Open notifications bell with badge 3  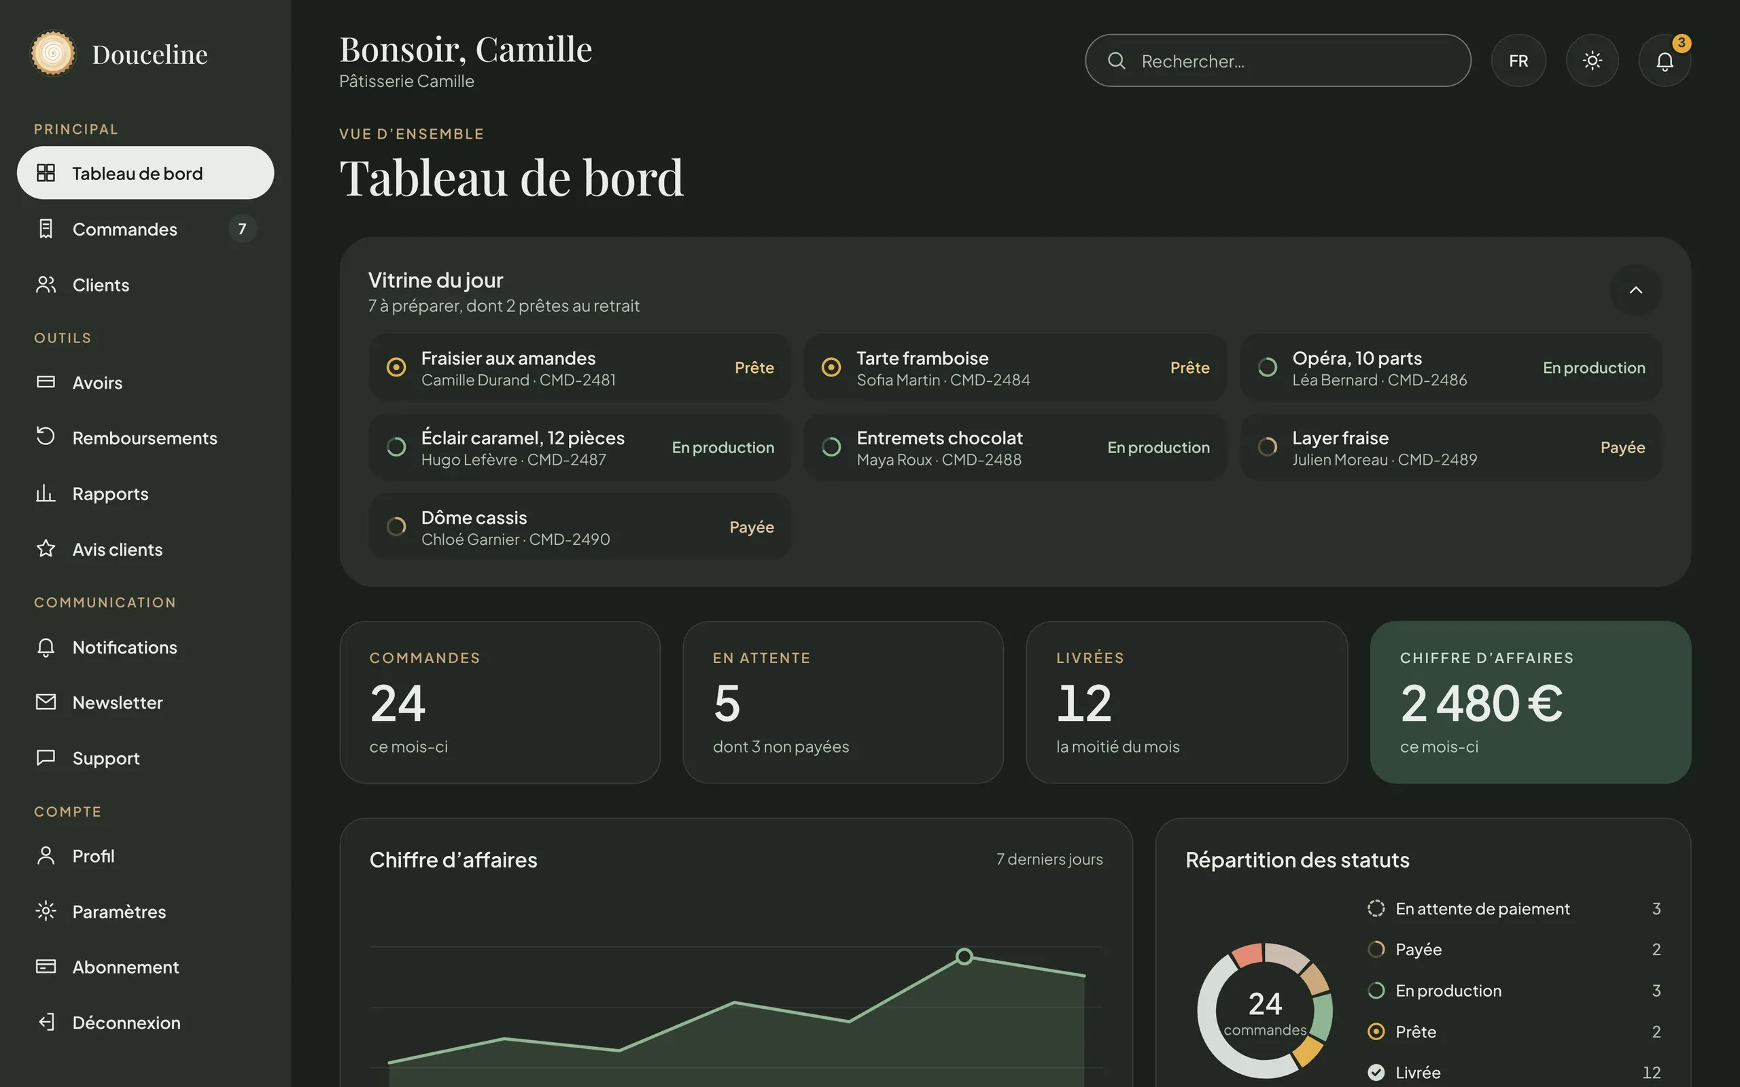[1665, 61]
